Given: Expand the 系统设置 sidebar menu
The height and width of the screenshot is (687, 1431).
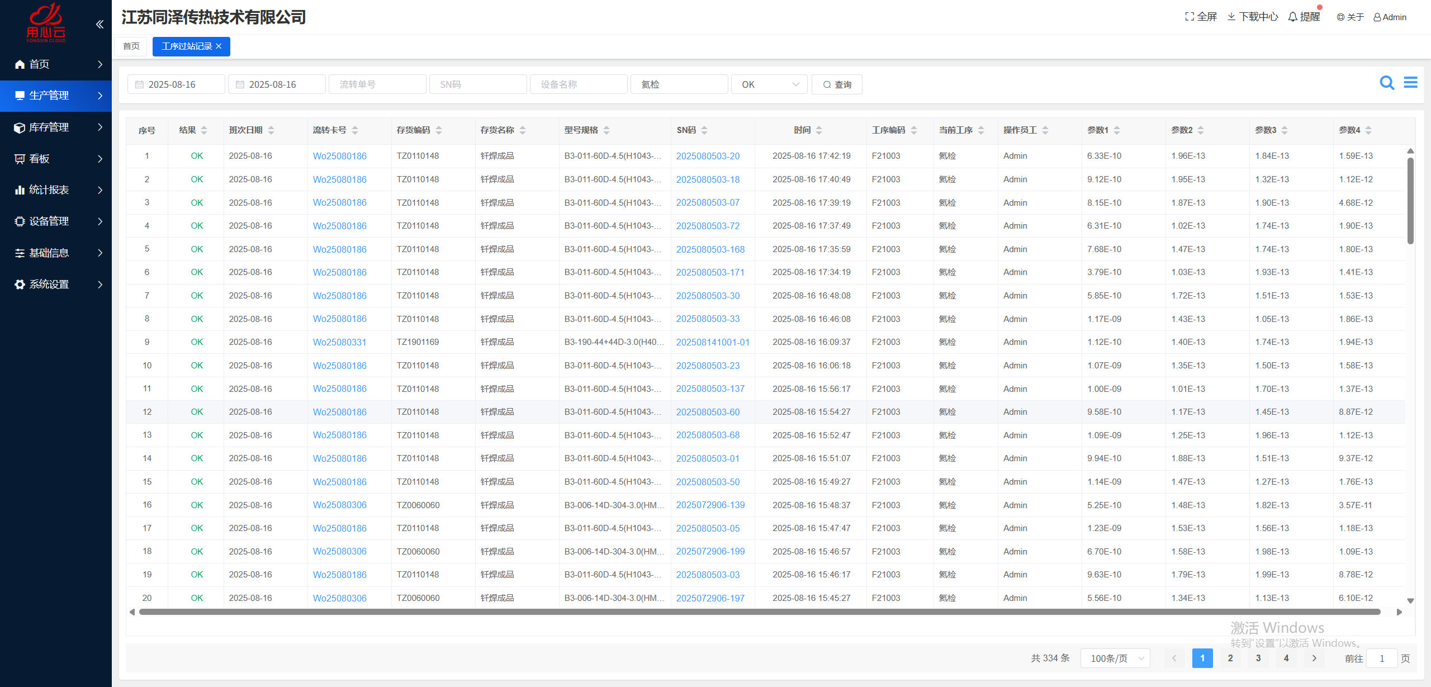Looking at the screenshot, I should pos(56,285).
